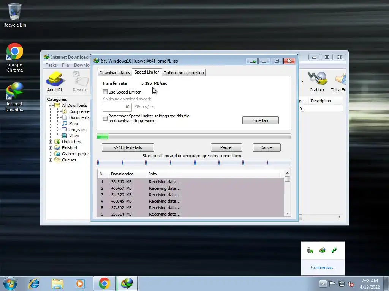Click the Hide tab button
389x291 pixels.
tap(260, 120)
